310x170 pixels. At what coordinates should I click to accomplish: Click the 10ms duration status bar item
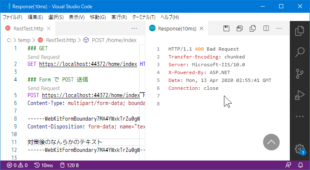point(44,165)
